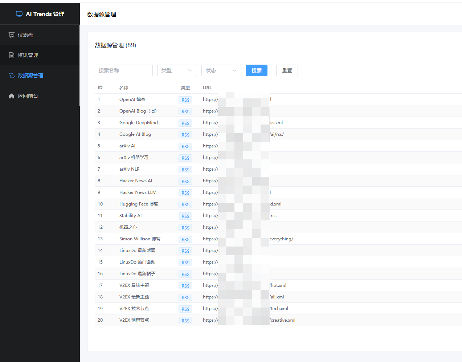Click the monitor logo icon beside AI Trends 管理

pyautogui.click(x=19, y=14)
